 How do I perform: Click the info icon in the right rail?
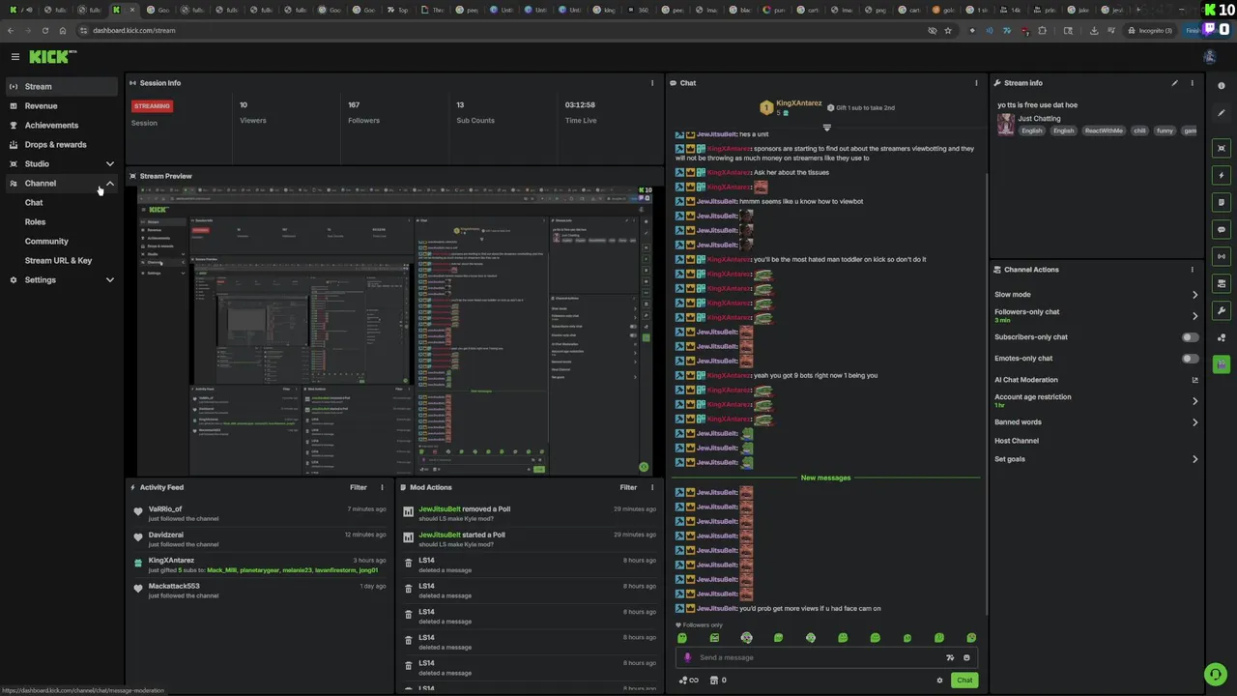1222,86
